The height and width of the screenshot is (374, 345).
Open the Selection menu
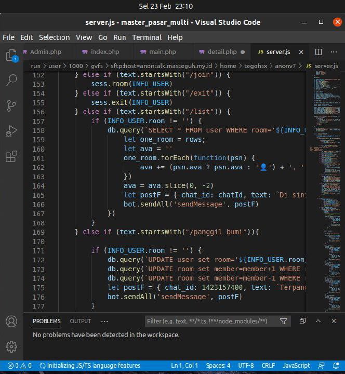tap(55, 37)
